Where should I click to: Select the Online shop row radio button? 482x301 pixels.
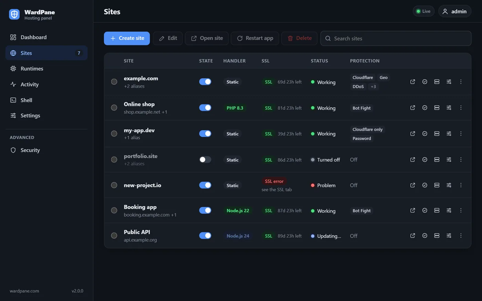pyautogui.click(x=114, y=108)
